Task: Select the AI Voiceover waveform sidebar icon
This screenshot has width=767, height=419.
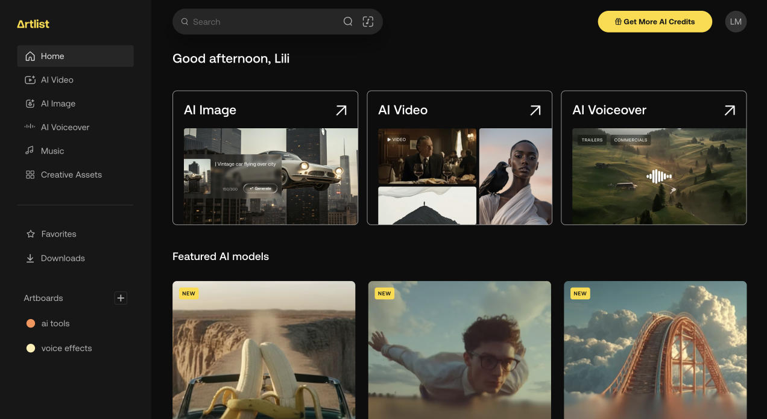Action: [29, 127]
